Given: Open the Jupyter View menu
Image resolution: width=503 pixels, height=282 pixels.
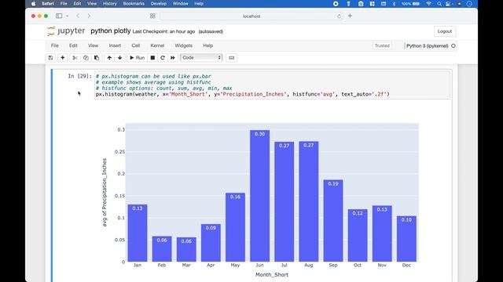Looking at the screenshot, I should pos(93,45).
